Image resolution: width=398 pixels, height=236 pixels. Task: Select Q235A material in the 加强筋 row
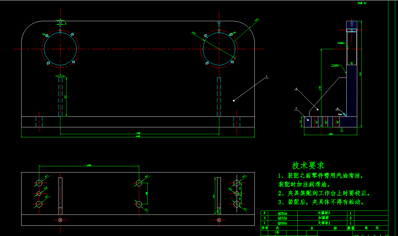pyautogui.click(x=282, y=218)
